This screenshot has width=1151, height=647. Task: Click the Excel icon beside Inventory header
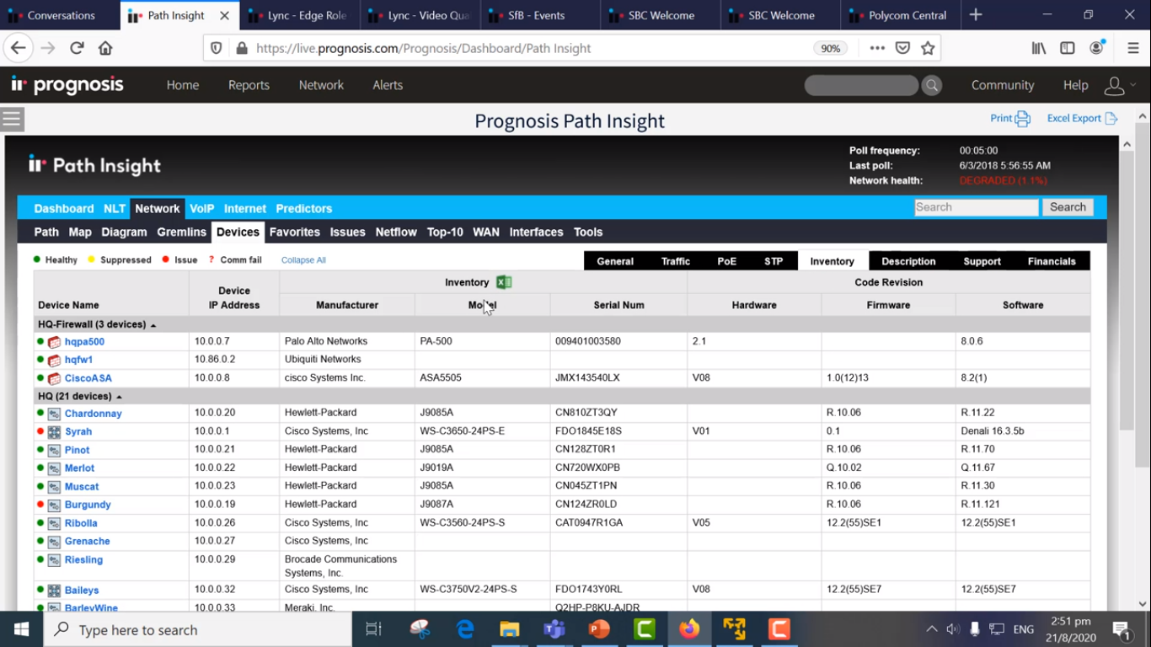[x=504, y=282]
